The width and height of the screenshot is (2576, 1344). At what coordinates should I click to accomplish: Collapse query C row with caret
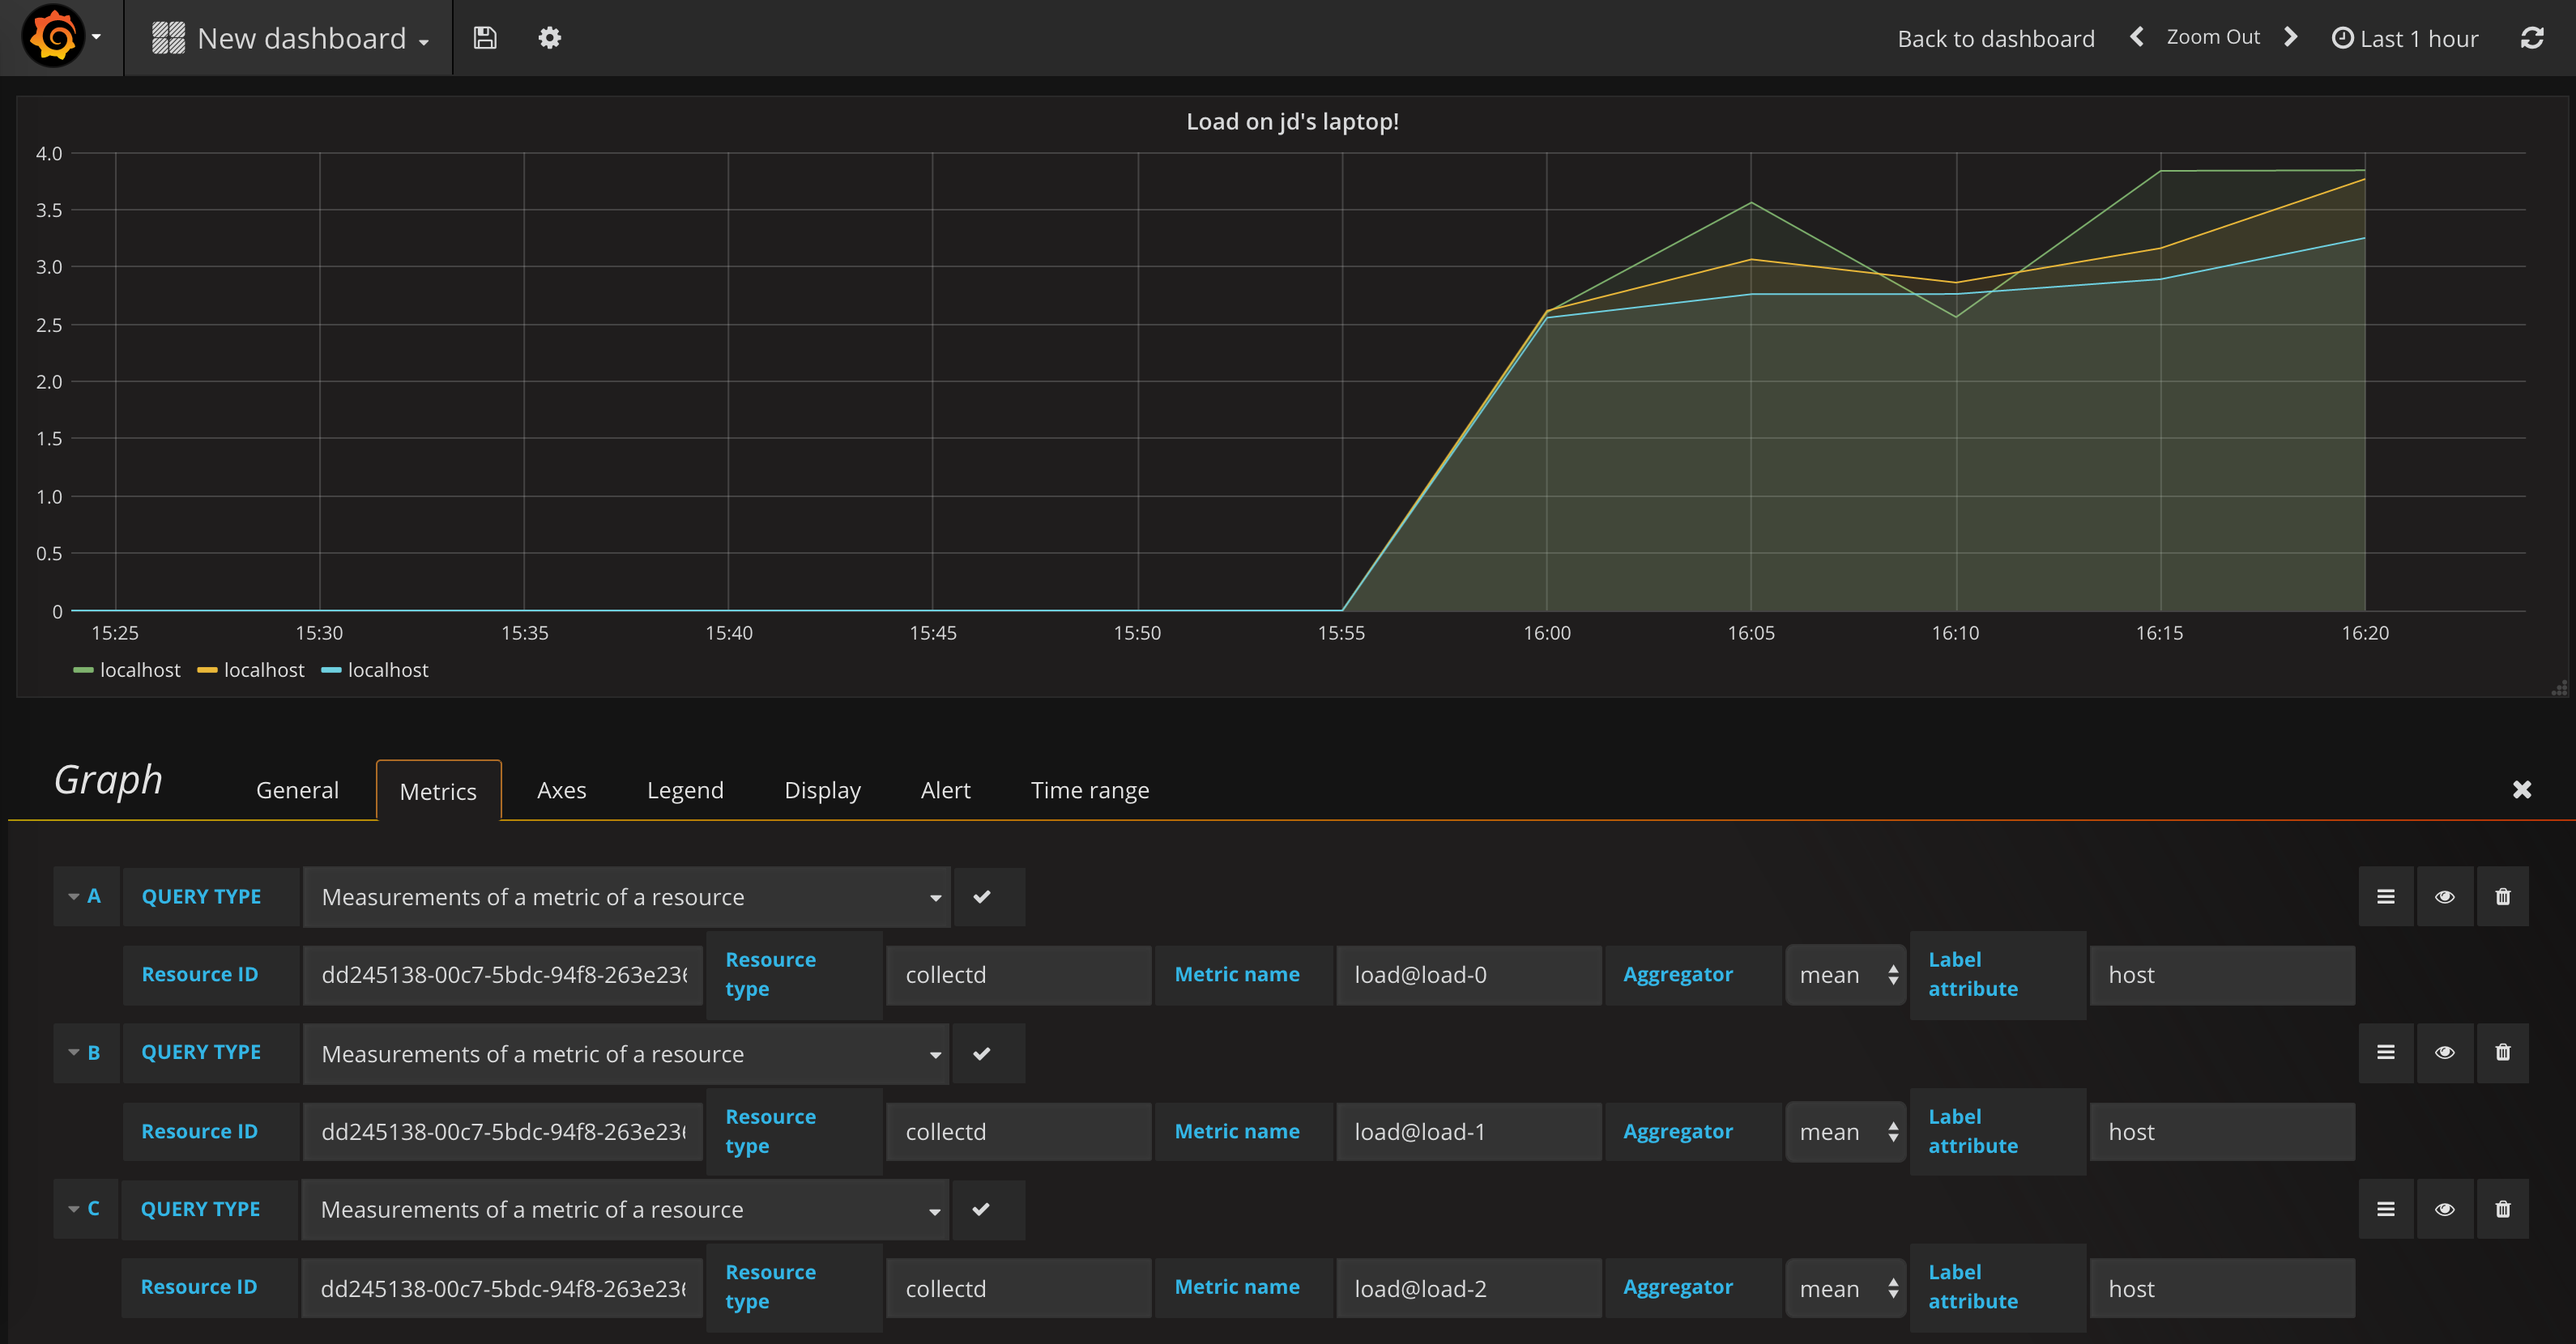coord(74,1209)
